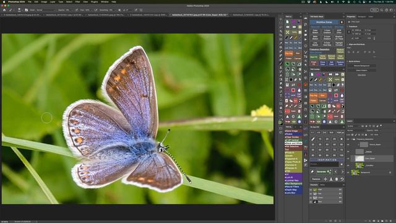Open the Plugins menu
This screenshot has height=223, width=396.
[x=94, y=2]
